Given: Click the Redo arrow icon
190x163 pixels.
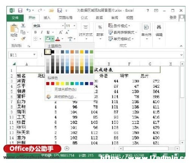Looking at the screenshot, I should (x=40, y=10).
